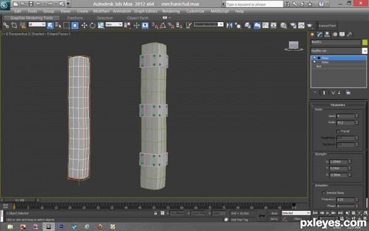This screenshot has width=369, height=231.
Task: Toggle the Window/Crossing selection button
Action: pos(75,25)
